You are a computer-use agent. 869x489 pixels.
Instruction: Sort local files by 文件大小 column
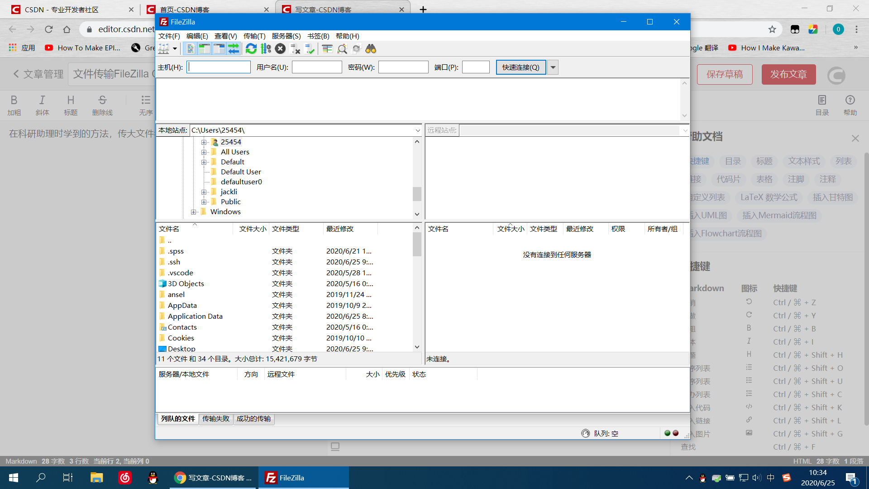pos(251,229)
